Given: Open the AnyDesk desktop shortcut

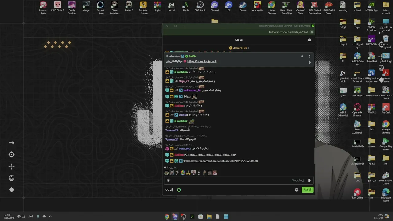Looking at the screenshot, I should click(x=386, y=109).
